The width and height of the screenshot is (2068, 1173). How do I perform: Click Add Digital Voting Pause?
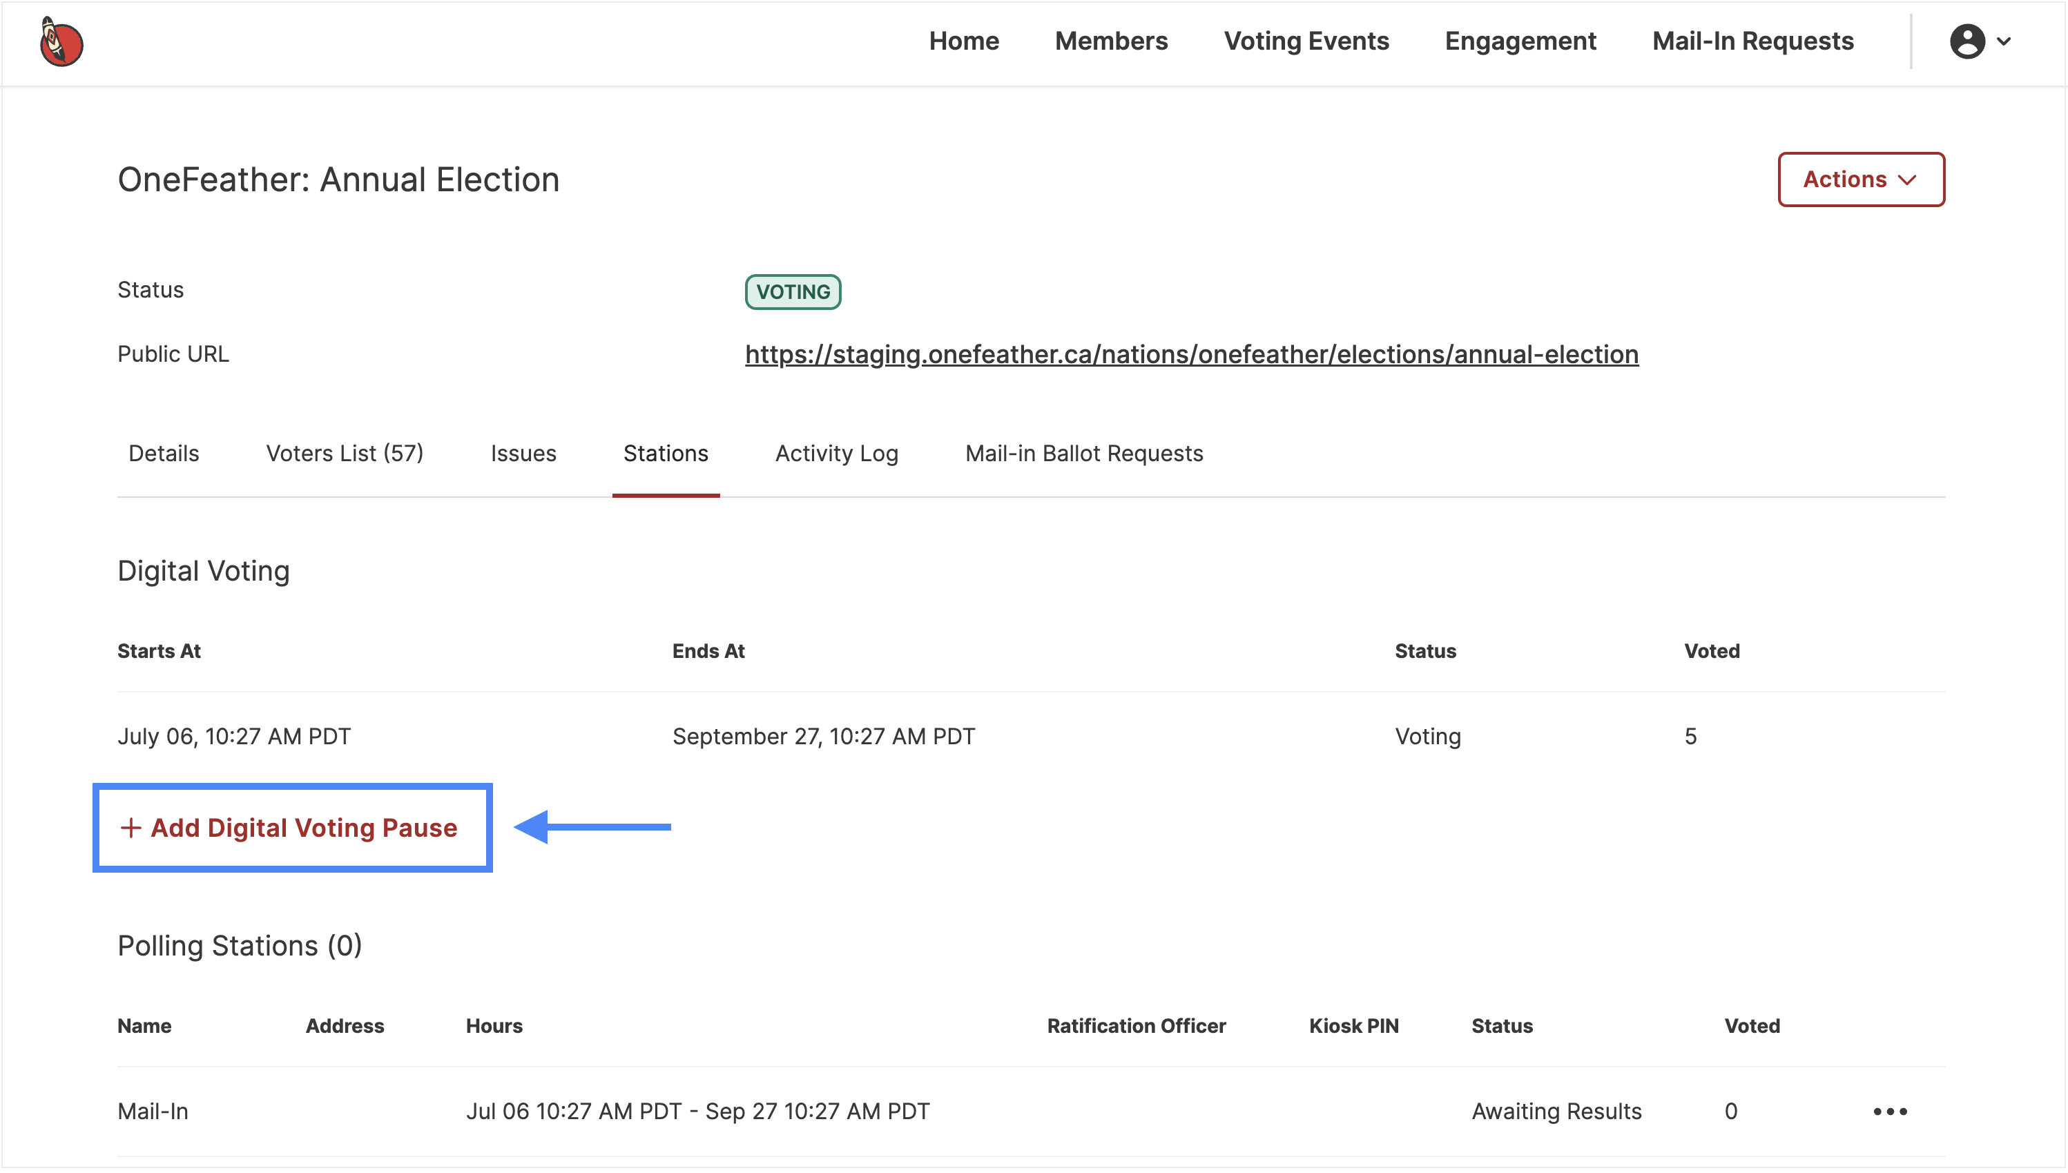(x=289, y=827)
